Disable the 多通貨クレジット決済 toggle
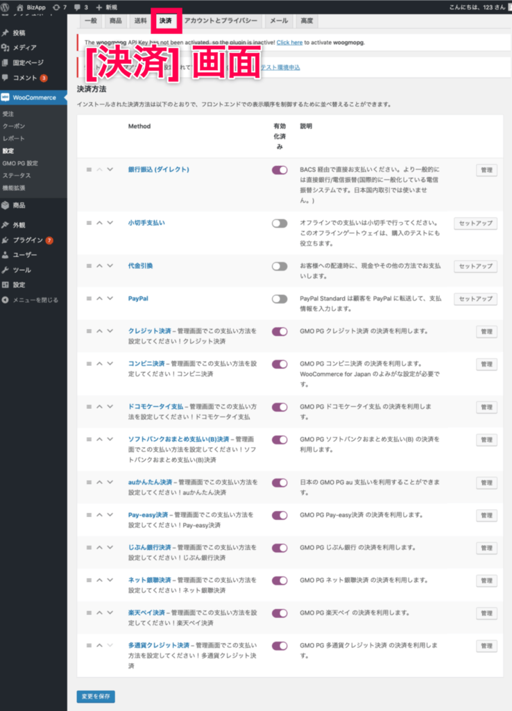512x711 pixels. coord(280,646)
